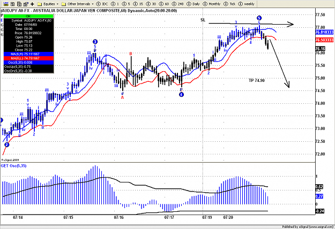Switch to the 15 minute interval
Viewport: 335px width, 229px height.
tap(138, 4)
